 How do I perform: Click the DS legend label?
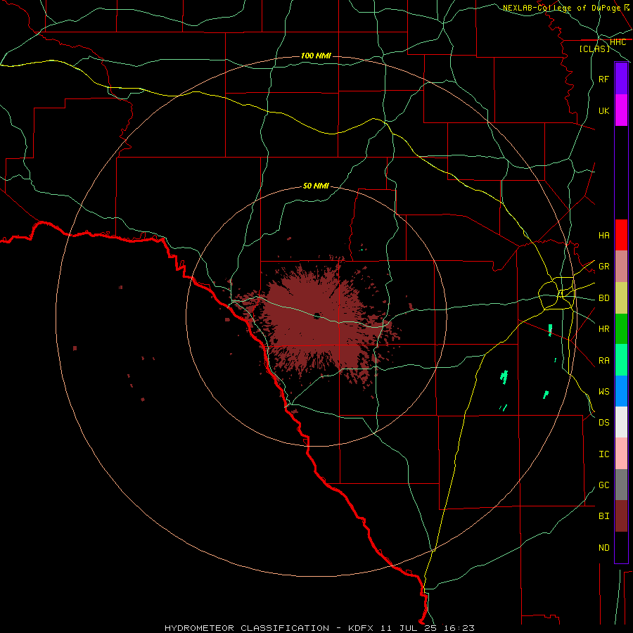pos(603,423)
